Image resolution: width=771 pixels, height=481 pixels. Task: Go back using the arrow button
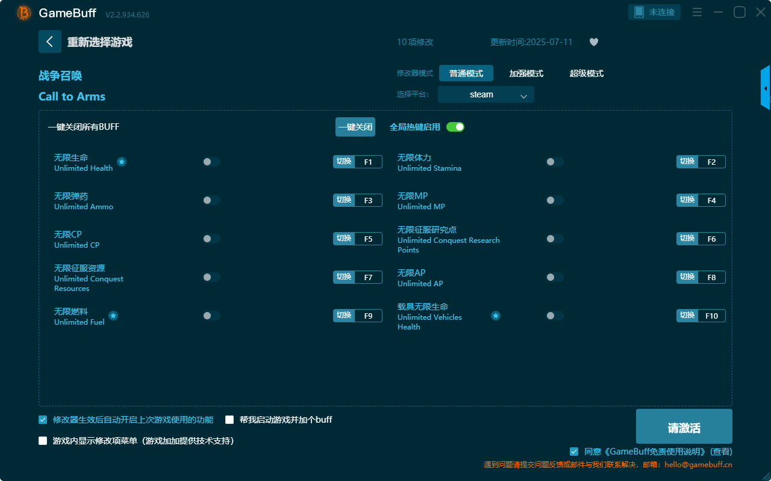(50, 41)
